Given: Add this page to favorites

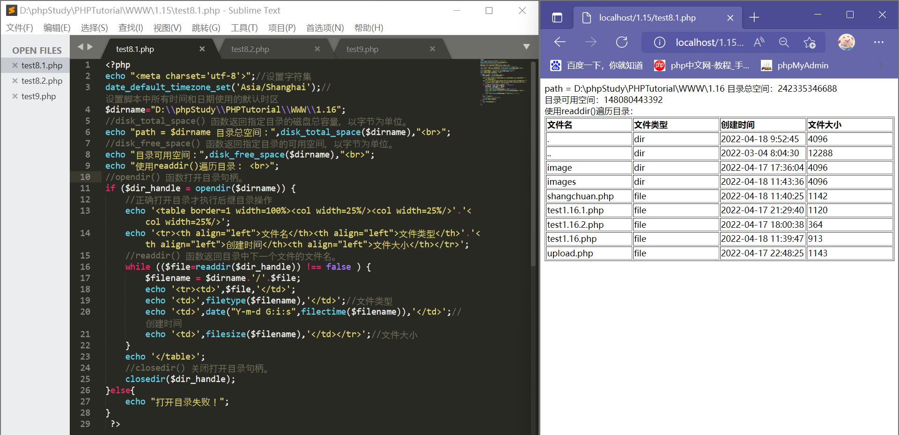Looking at the screenshot, I should (x=810, y=43).
